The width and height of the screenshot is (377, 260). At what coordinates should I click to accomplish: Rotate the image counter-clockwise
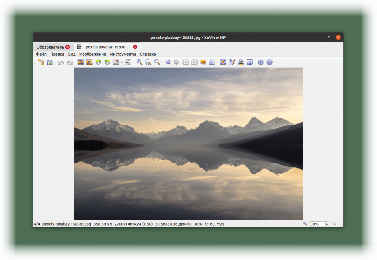pyautogui.click(x=98, y=62)
